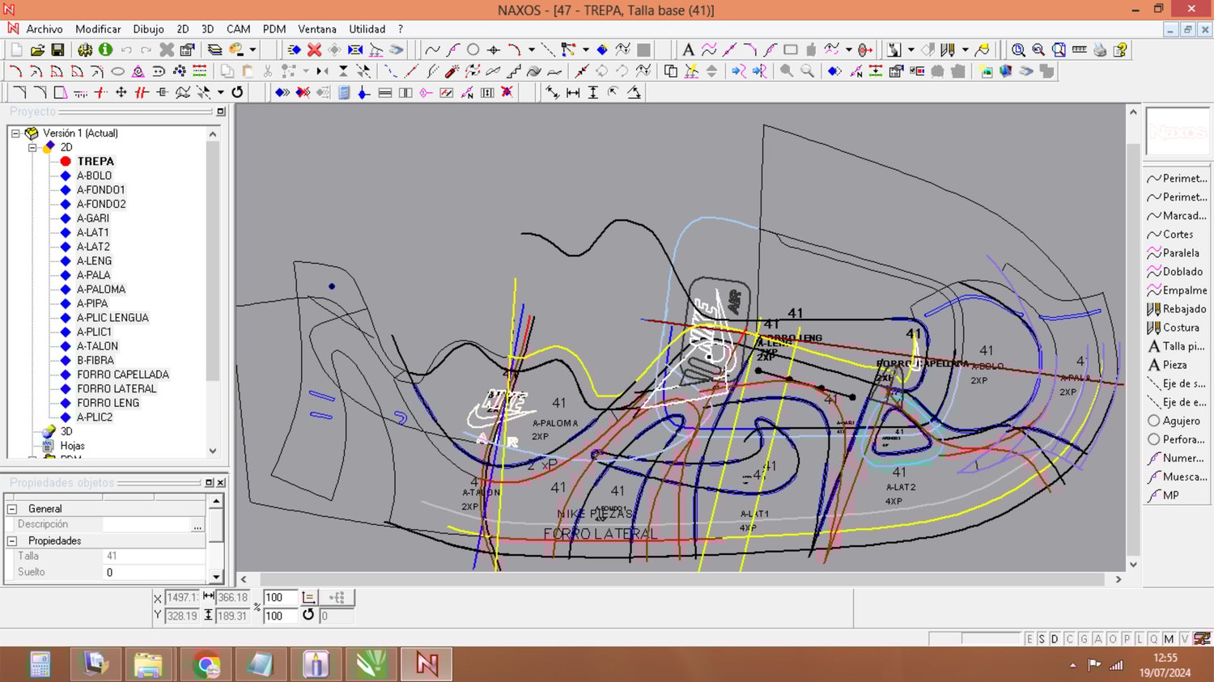Open the layers stack tool

click(x=214, y=50)
